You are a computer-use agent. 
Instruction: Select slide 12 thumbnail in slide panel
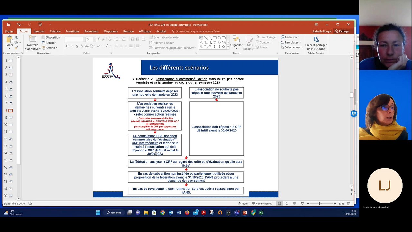click(x=11, y=139)
